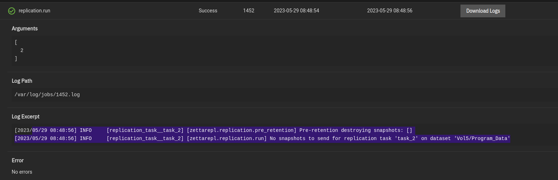558x180 pixels.
Task: Click start time 2023-05-29 08:48:54
Action: pos(296,11)
